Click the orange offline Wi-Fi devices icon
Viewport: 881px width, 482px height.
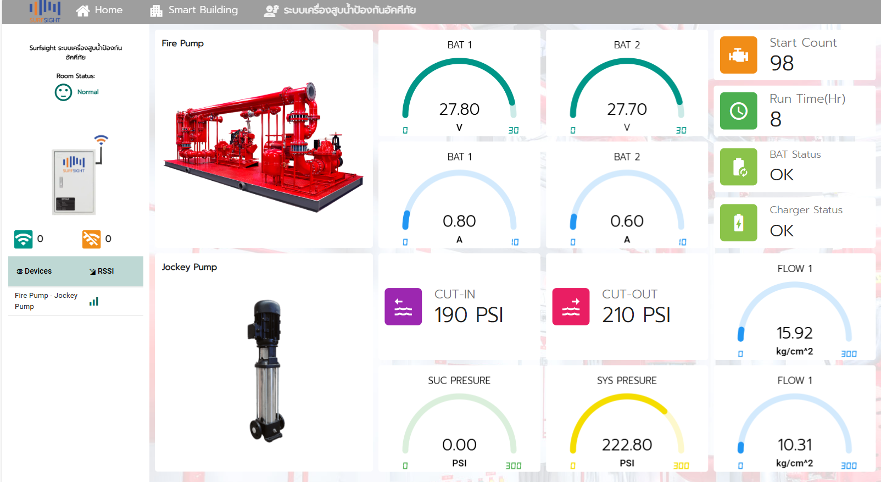click(x=91, y=239)
